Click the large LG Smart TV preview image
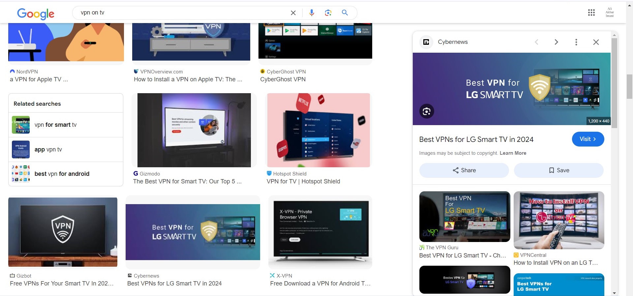 coord(511,89)
